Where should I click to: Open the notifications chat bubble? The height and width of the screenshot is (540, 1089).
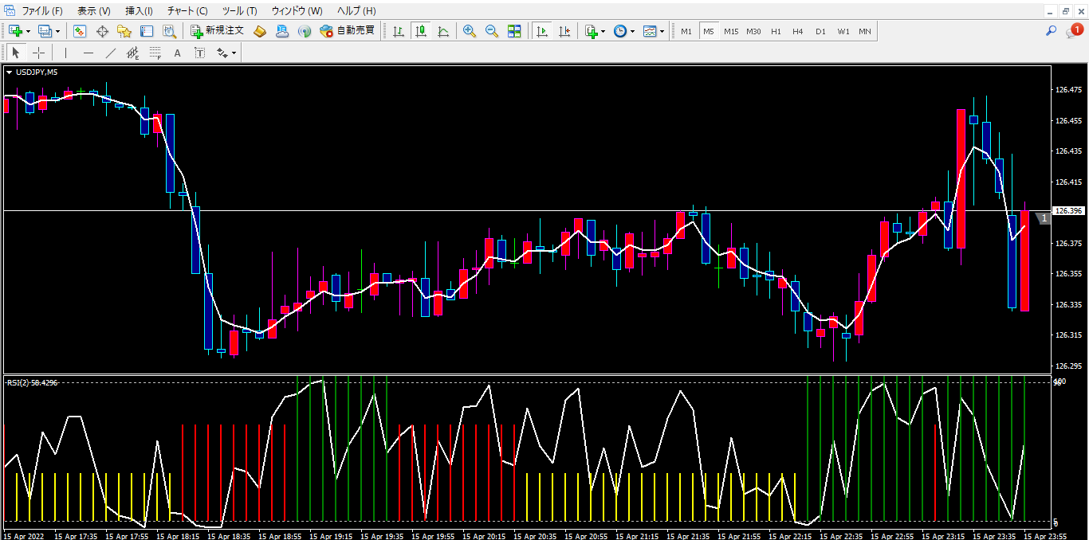[x=1074, y=31]
